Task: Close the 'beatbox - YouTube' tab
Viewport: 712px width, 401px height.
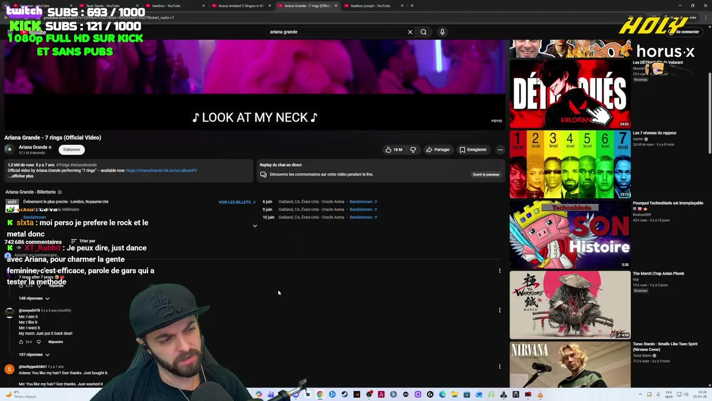Action: coord(203,6)
